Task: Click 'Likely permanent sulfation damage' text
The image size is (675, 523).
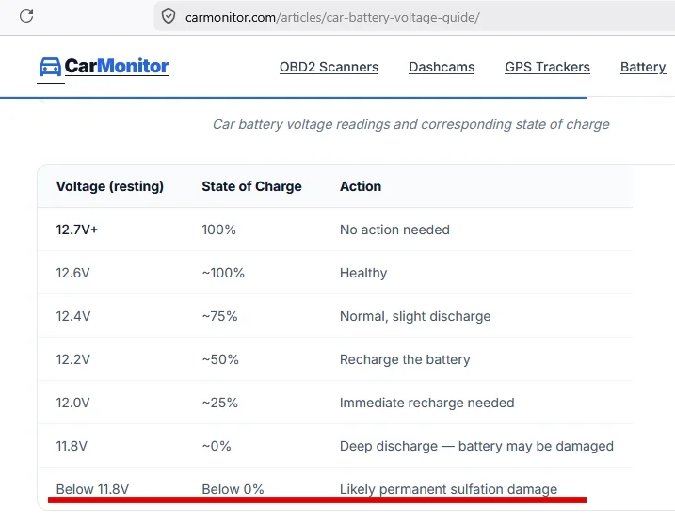Action: 448,489
